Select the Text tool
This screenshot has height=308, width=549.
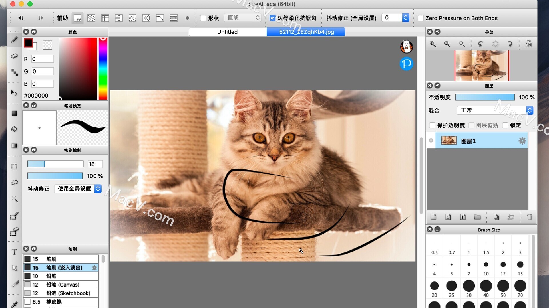pos(14,252)
